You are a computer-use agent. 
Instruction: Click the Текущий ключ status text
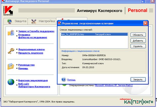[103, 34]
